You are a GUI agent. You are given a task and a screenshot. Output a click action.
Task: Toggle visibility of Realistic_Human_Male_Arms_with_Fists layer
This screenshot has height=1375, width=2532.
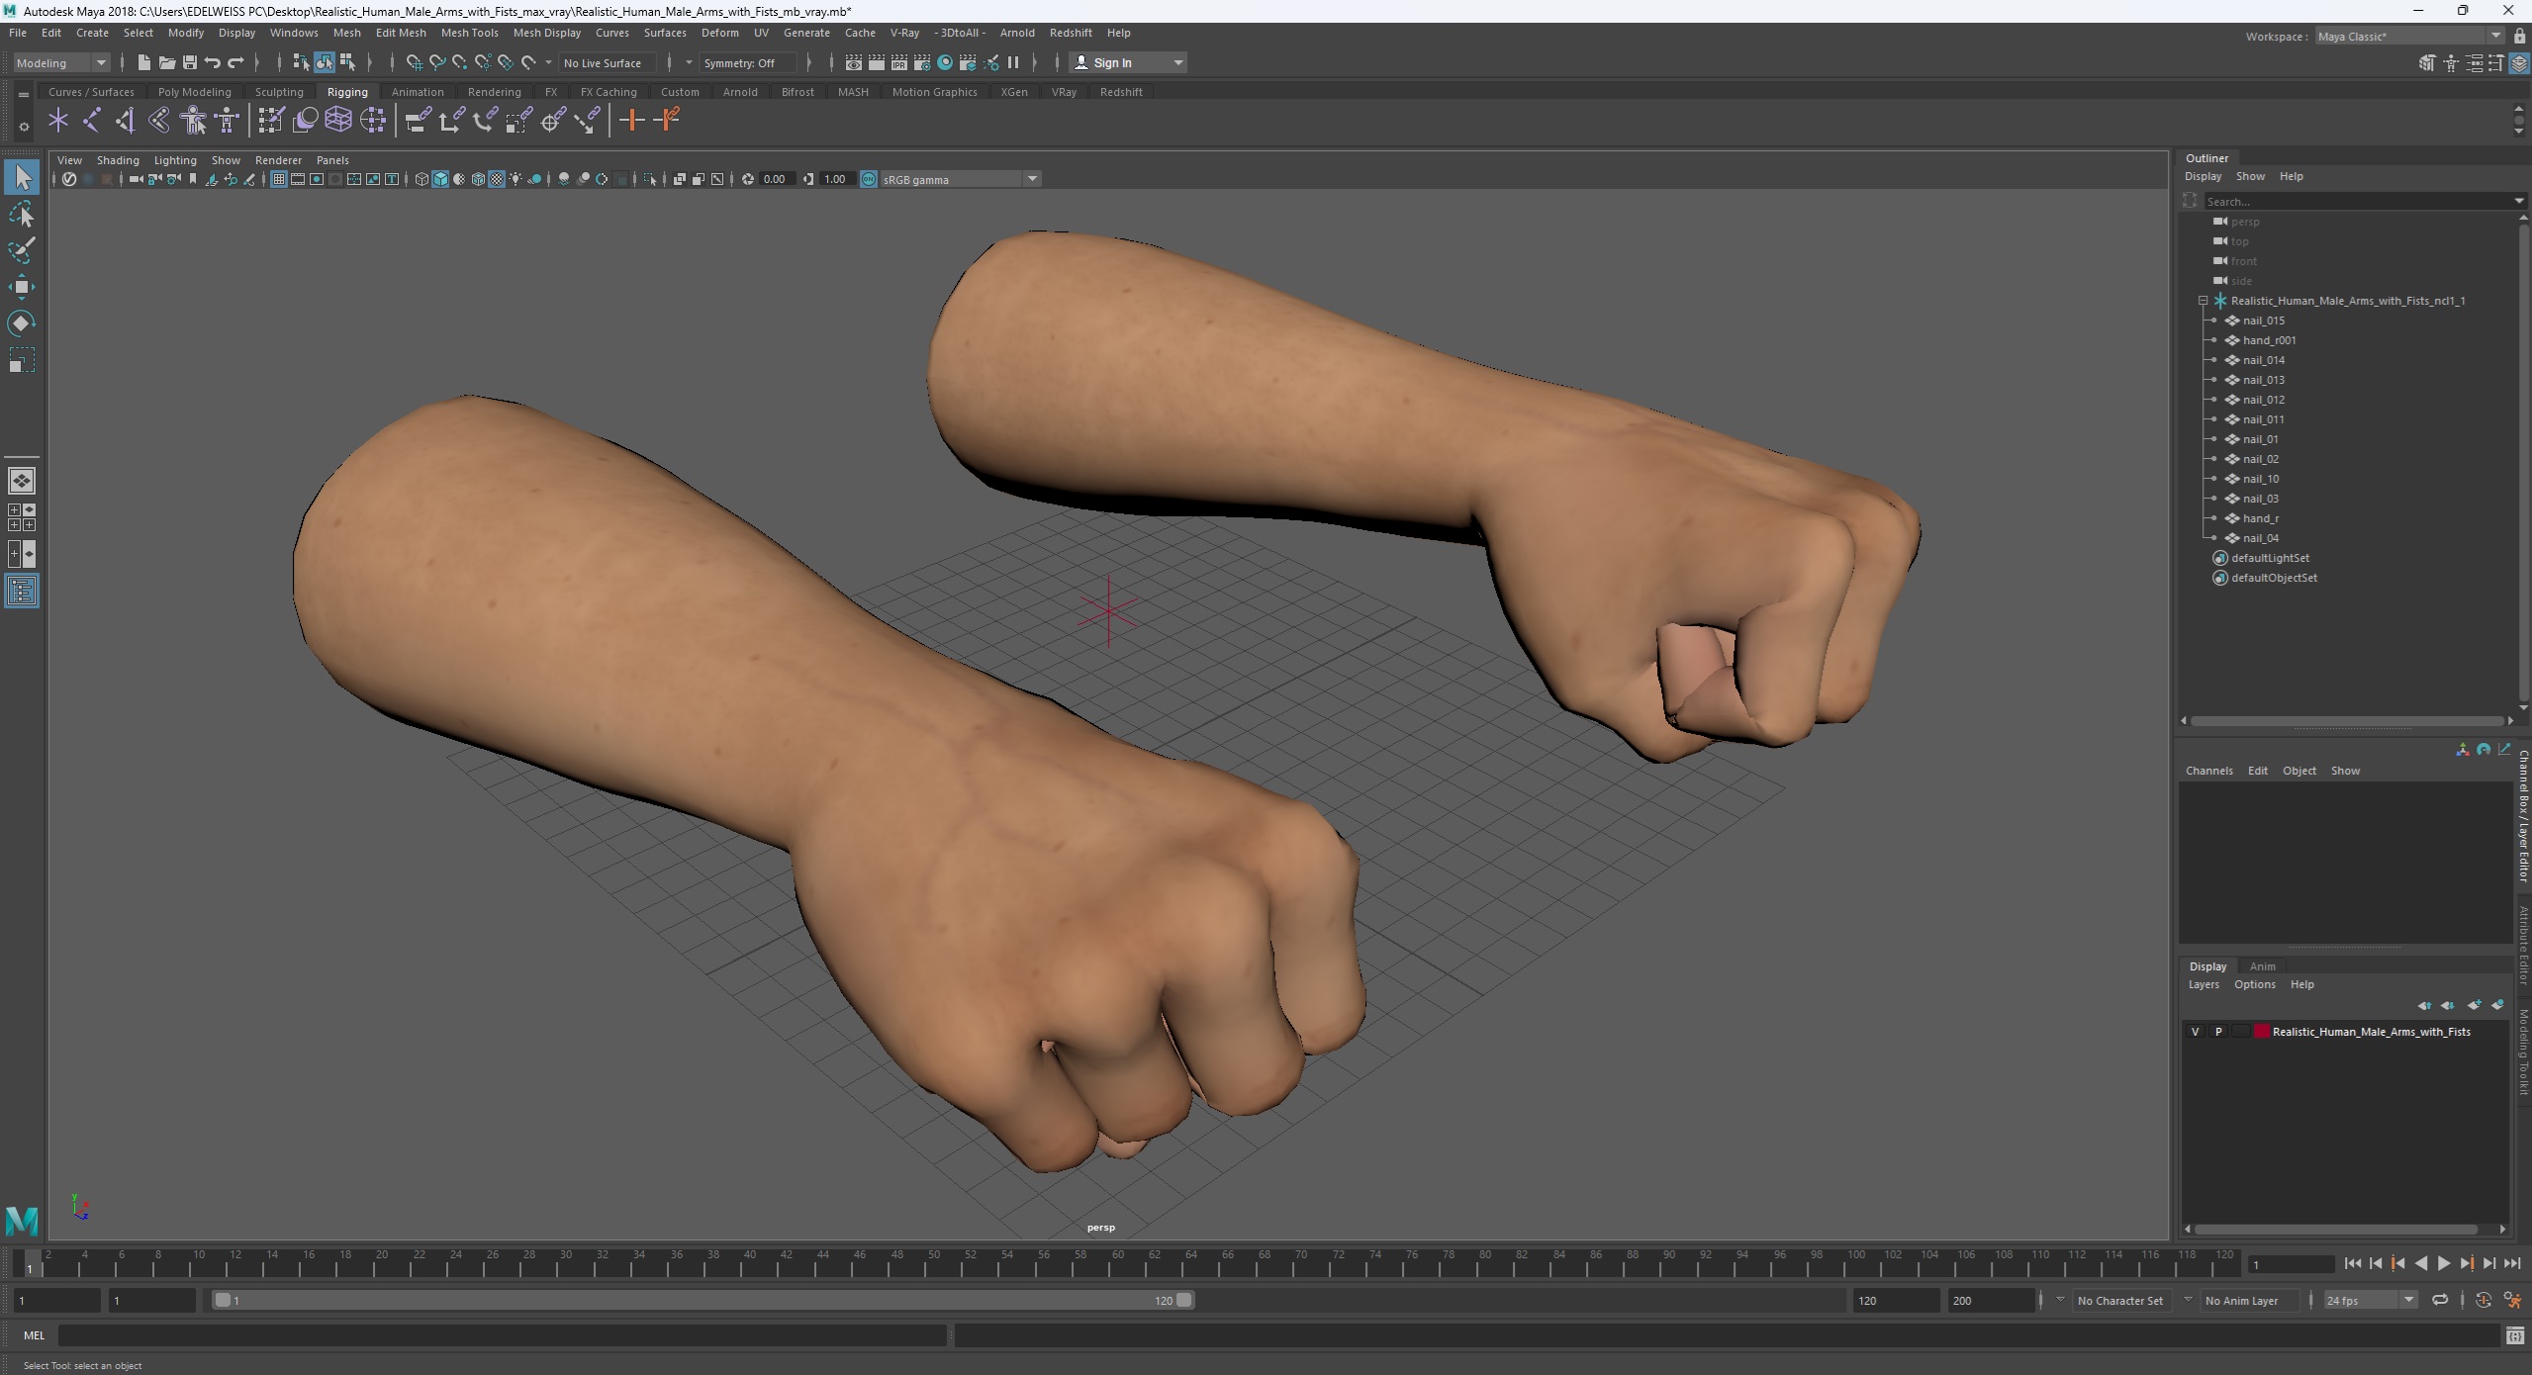pyautogui.click(x=2195, y=1031)
